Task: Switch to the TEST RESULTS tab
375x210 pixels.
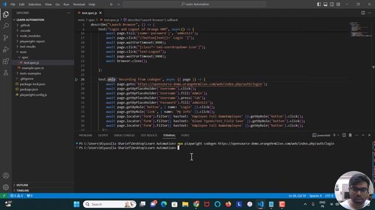Action: pyautogui.click(x=149, y=135)
